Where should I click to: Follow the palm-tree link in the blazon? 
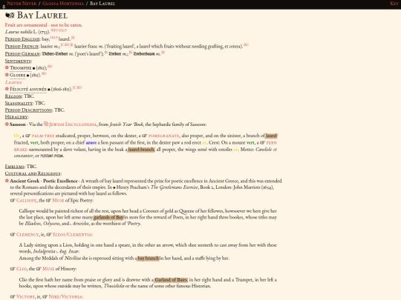pos(43,136)
